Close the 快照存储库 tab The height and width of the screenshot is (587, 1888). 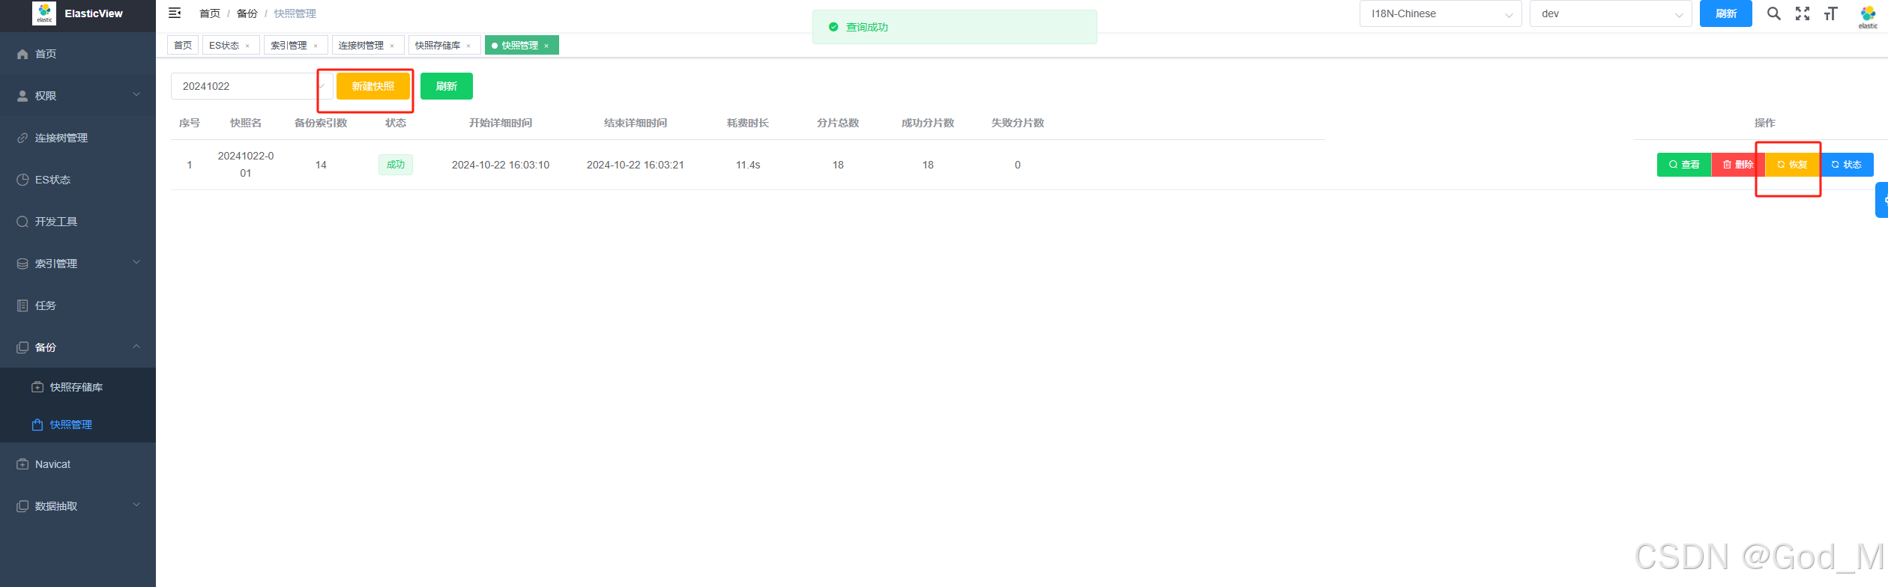[x=468, y=46]
